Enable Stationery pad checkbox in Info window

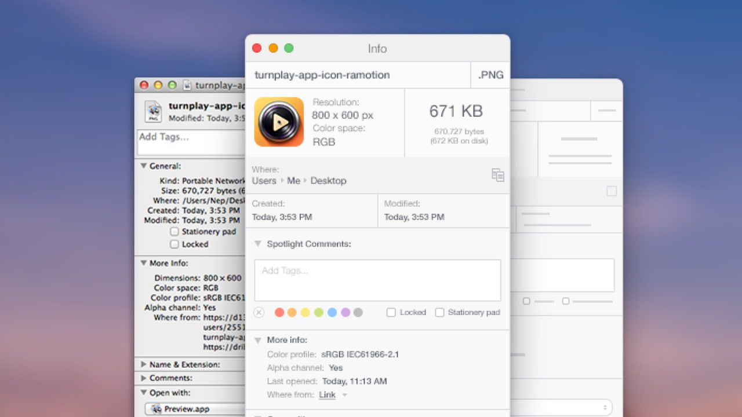[x=440, y=312]
